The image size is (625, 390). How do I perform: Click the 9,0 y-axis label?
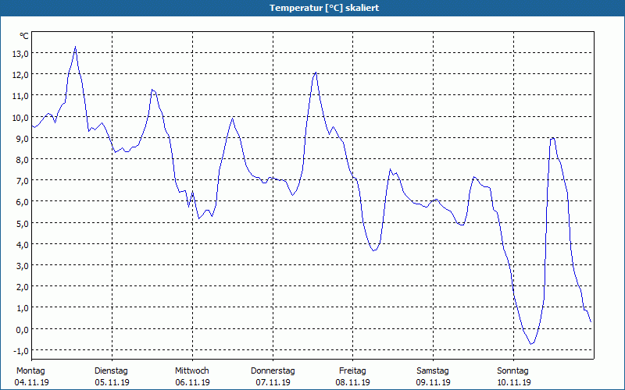point(22,139)
